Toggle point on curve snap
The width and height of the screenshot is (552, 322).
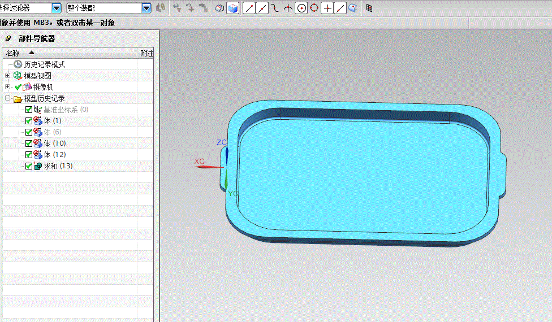pos(340,8)
